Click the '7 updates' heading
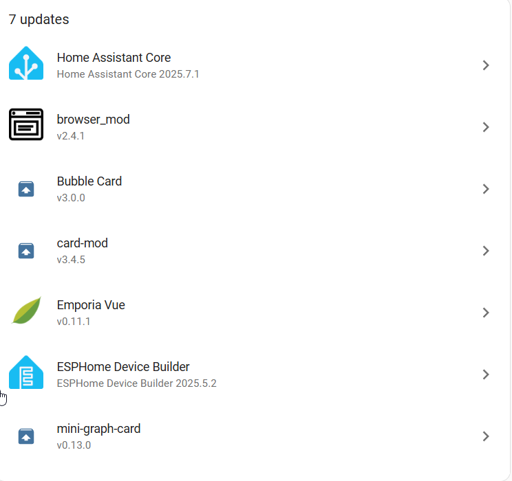512x481 pixels. pos(39,19)
